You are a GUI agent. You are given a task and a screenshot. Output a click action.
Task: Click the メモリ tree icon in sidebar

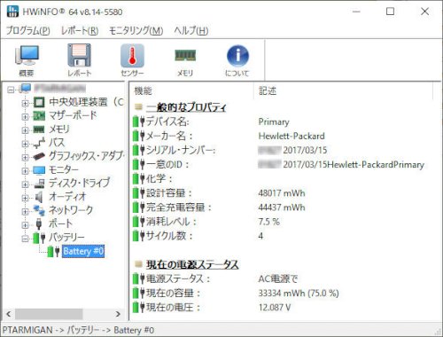click(39, 129)
